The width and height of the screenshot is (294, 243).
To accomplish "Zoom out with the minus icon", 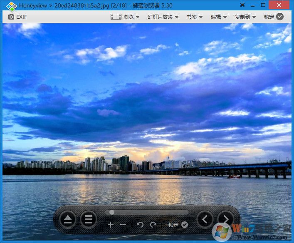I will pos(123,225).
